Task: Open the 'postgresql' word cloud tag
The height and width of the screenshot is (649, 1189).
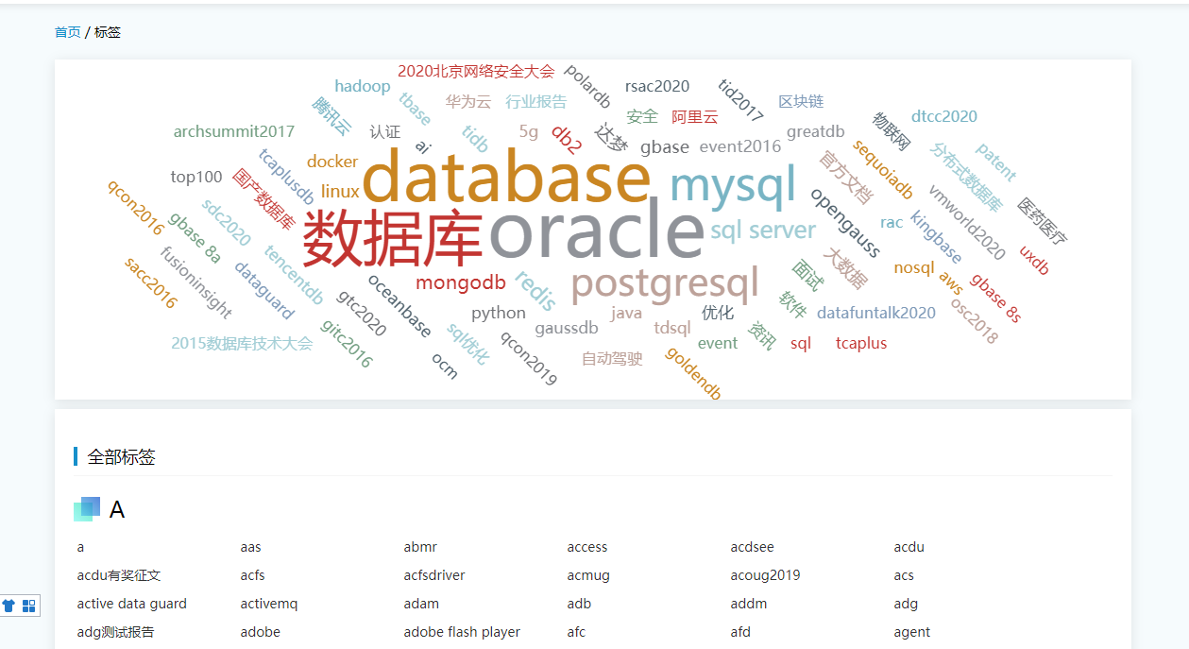Action: [665, 283]
